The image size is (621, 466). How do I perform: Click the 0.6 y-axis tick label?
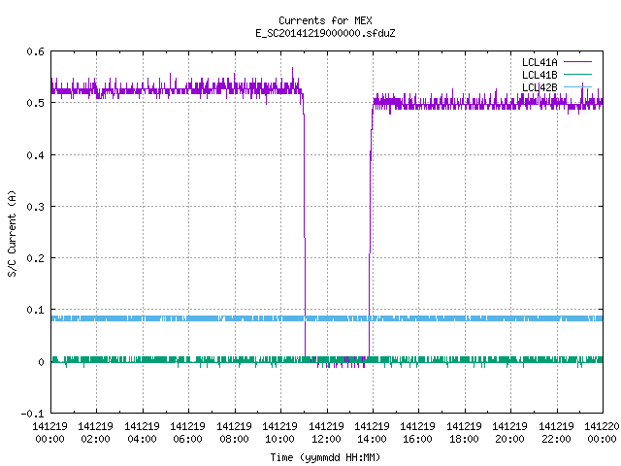pos(35,51)
